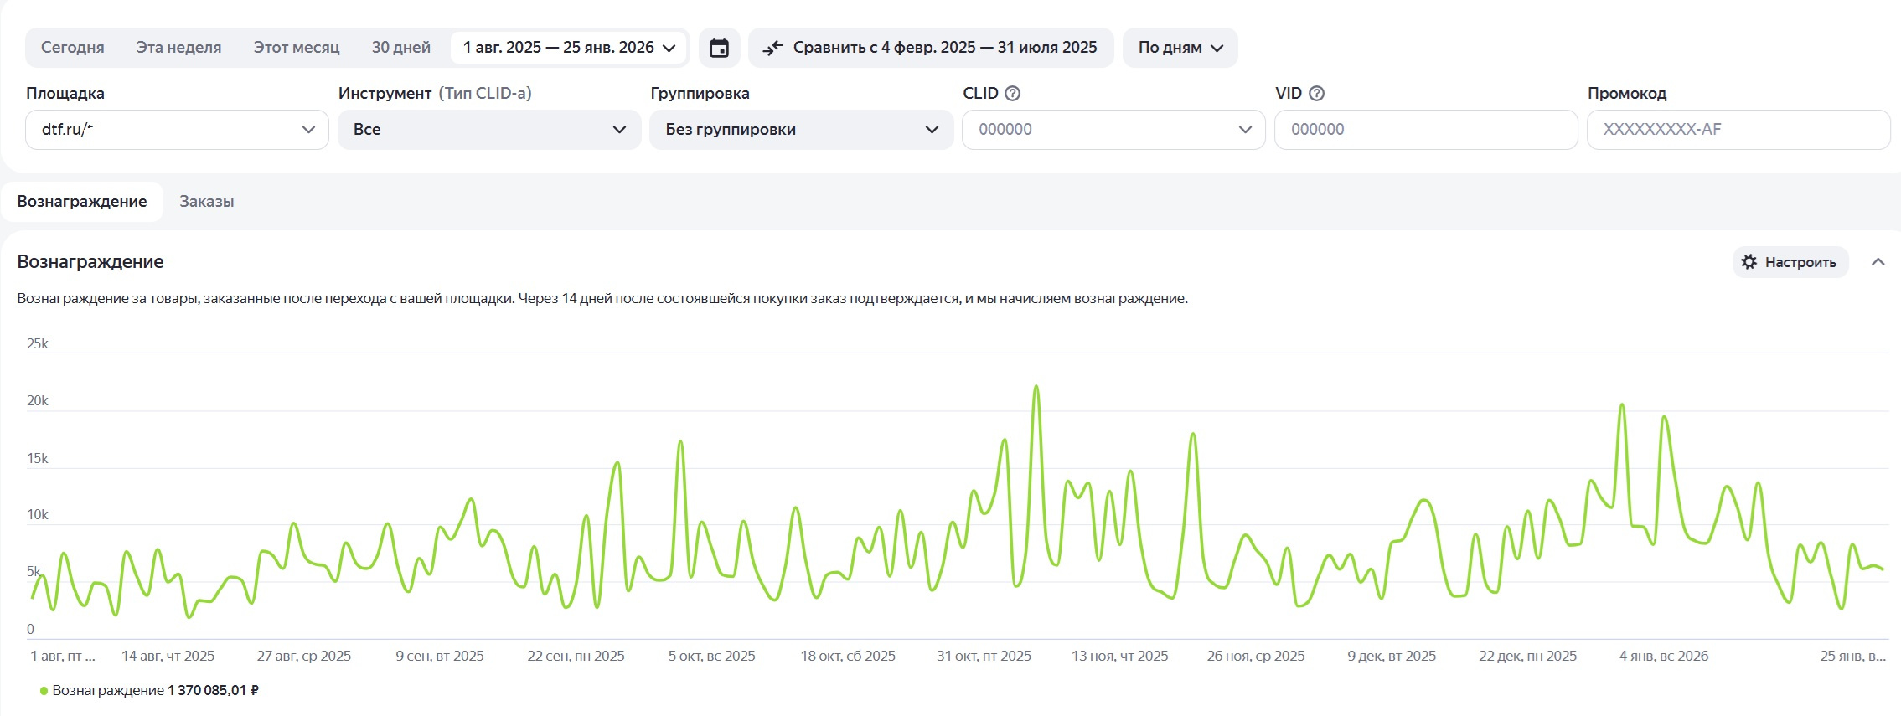Viewport: 1901px width, 716px height.
Task: Collapse the Вознаграждение chart panel
Action: [x=1878, y=262]
